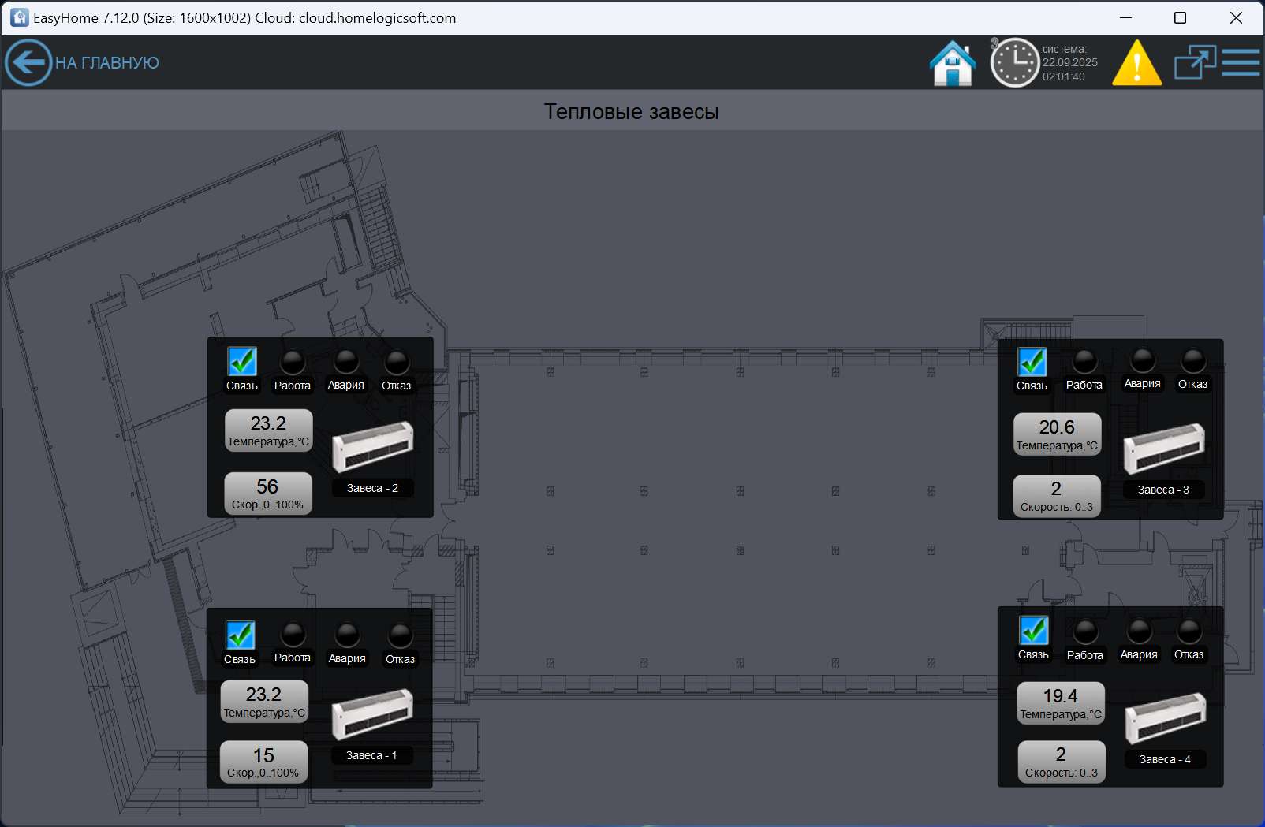1265x827 pixels.
Task: Toggle Связь checkbox for Завеса - 2
Action: pyautogui.click(x=242, y=362)
